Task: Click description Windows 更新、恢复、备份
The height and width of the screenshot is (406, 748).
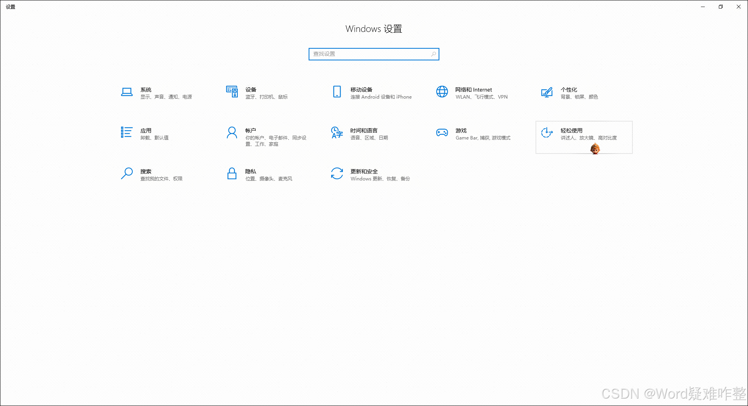Action: [380, 179]
